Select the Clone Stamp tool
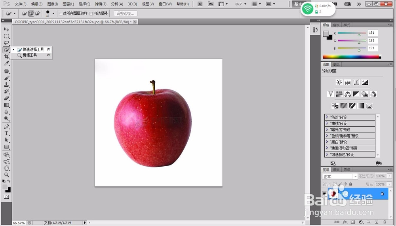 [x=6, y=85]
